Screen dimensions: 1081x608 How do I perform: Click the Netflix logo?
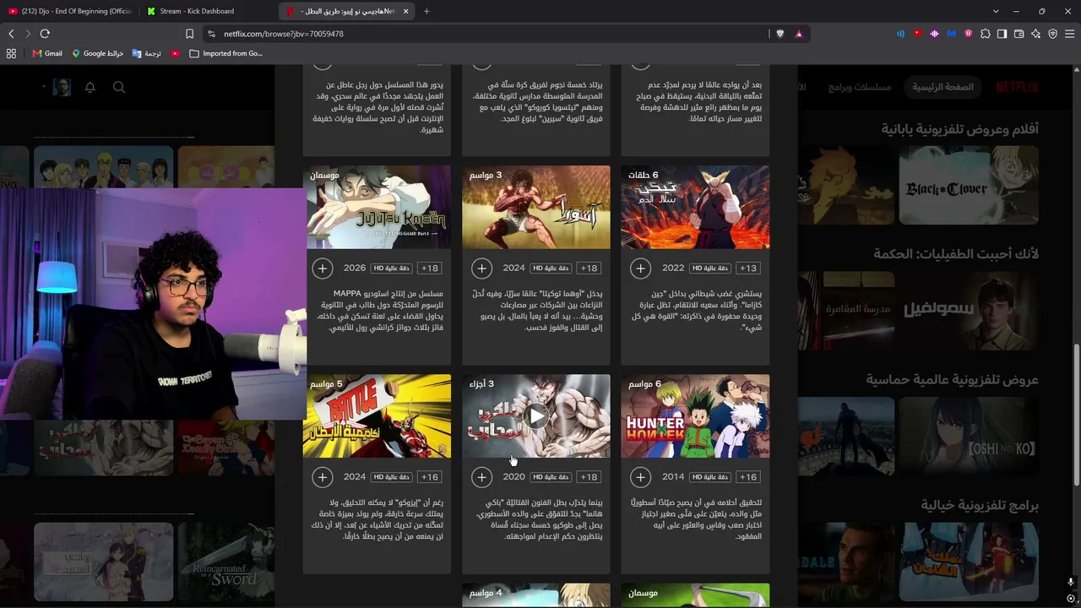1017,87
